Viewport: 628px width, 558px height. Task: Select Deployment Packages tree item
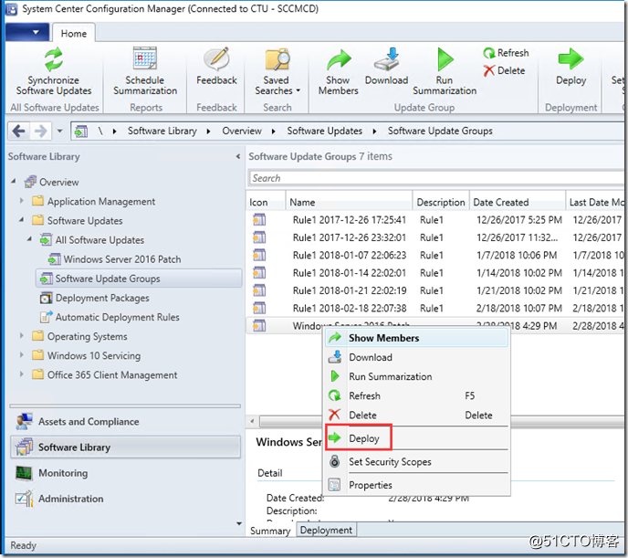95,298
